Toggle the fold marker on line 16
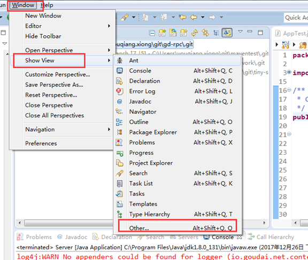308x260 pixels. point(289,90)
